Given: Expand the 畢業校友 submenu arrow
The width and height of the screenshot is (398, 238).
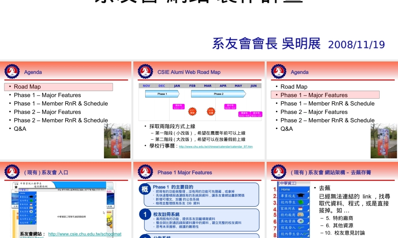Looking at the screenshot, I should pos(308,198).
